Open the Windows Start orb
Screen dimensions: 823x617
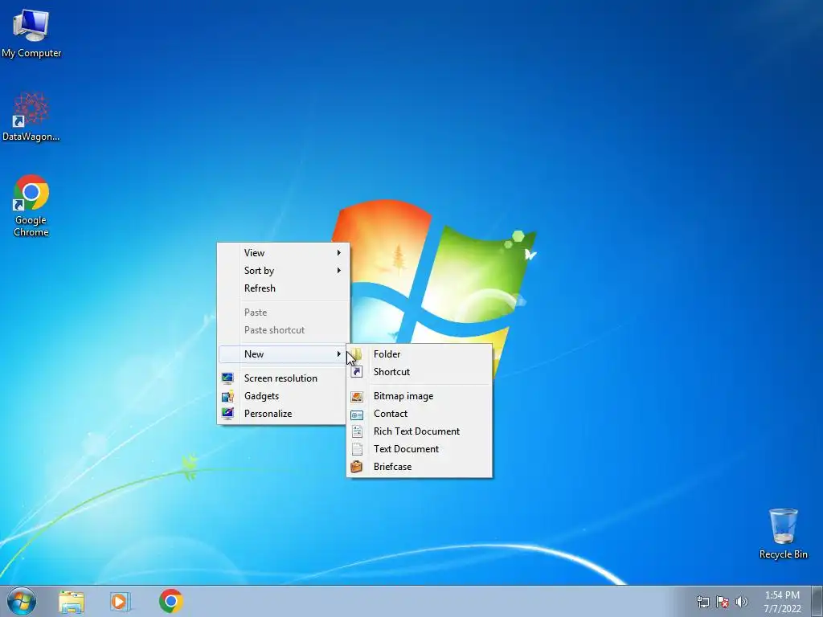pyautogui.click(x=22, y=601)
